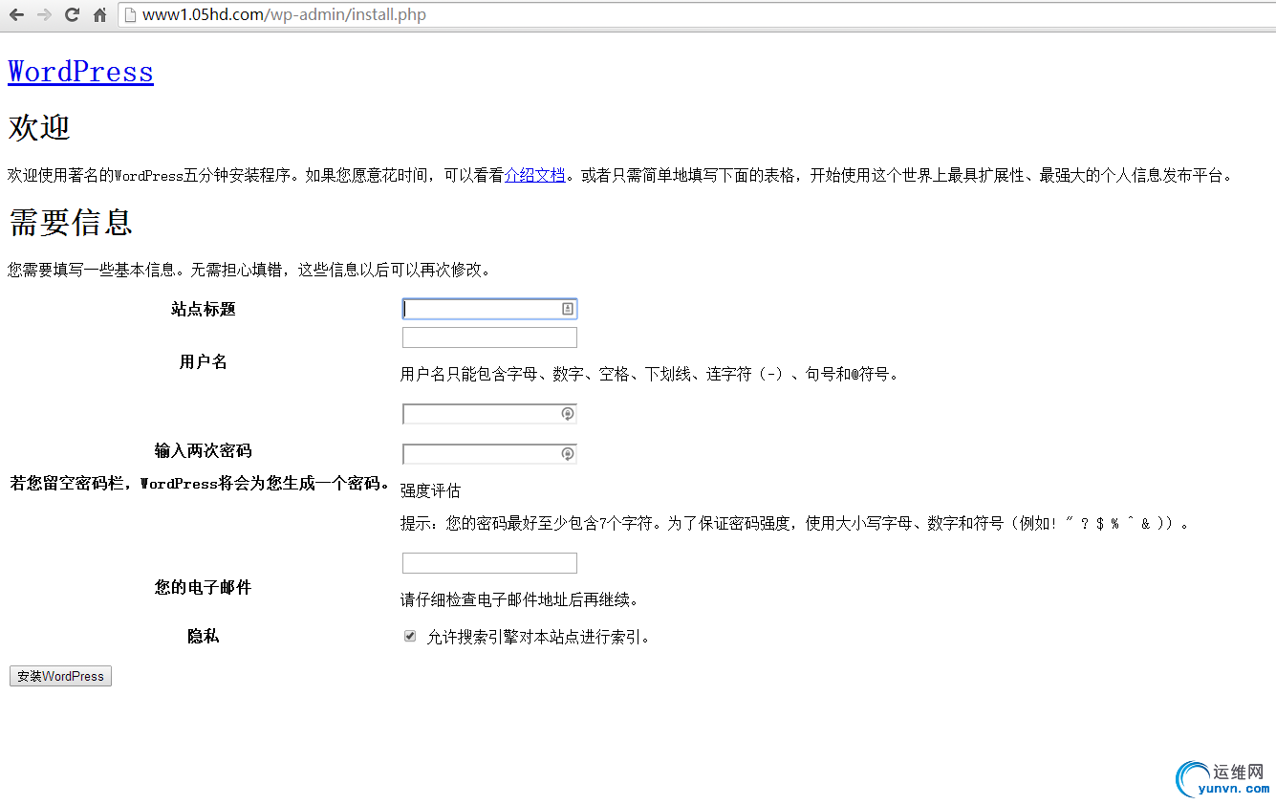Open the 介绍文档 documentation link

[x=534, y=176]
